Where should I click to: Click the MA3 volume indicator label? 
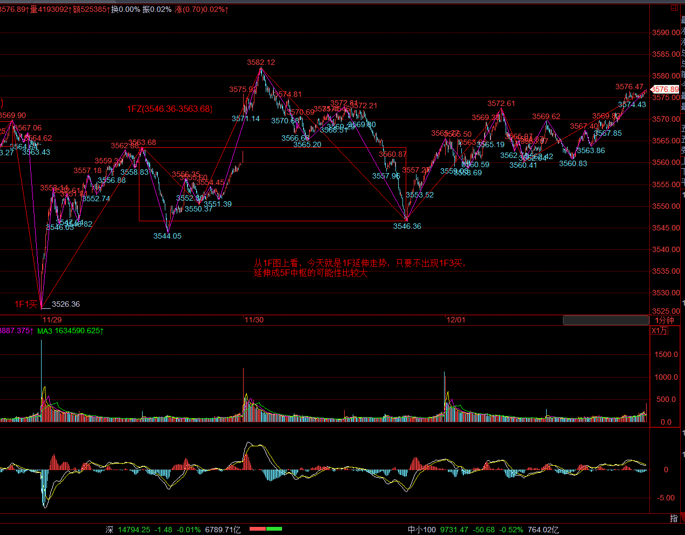pyautogui.click(x=45, y=331)
